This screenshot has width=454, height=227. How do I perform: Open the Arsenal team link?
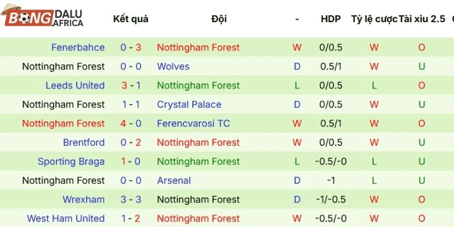coord(174,180)
